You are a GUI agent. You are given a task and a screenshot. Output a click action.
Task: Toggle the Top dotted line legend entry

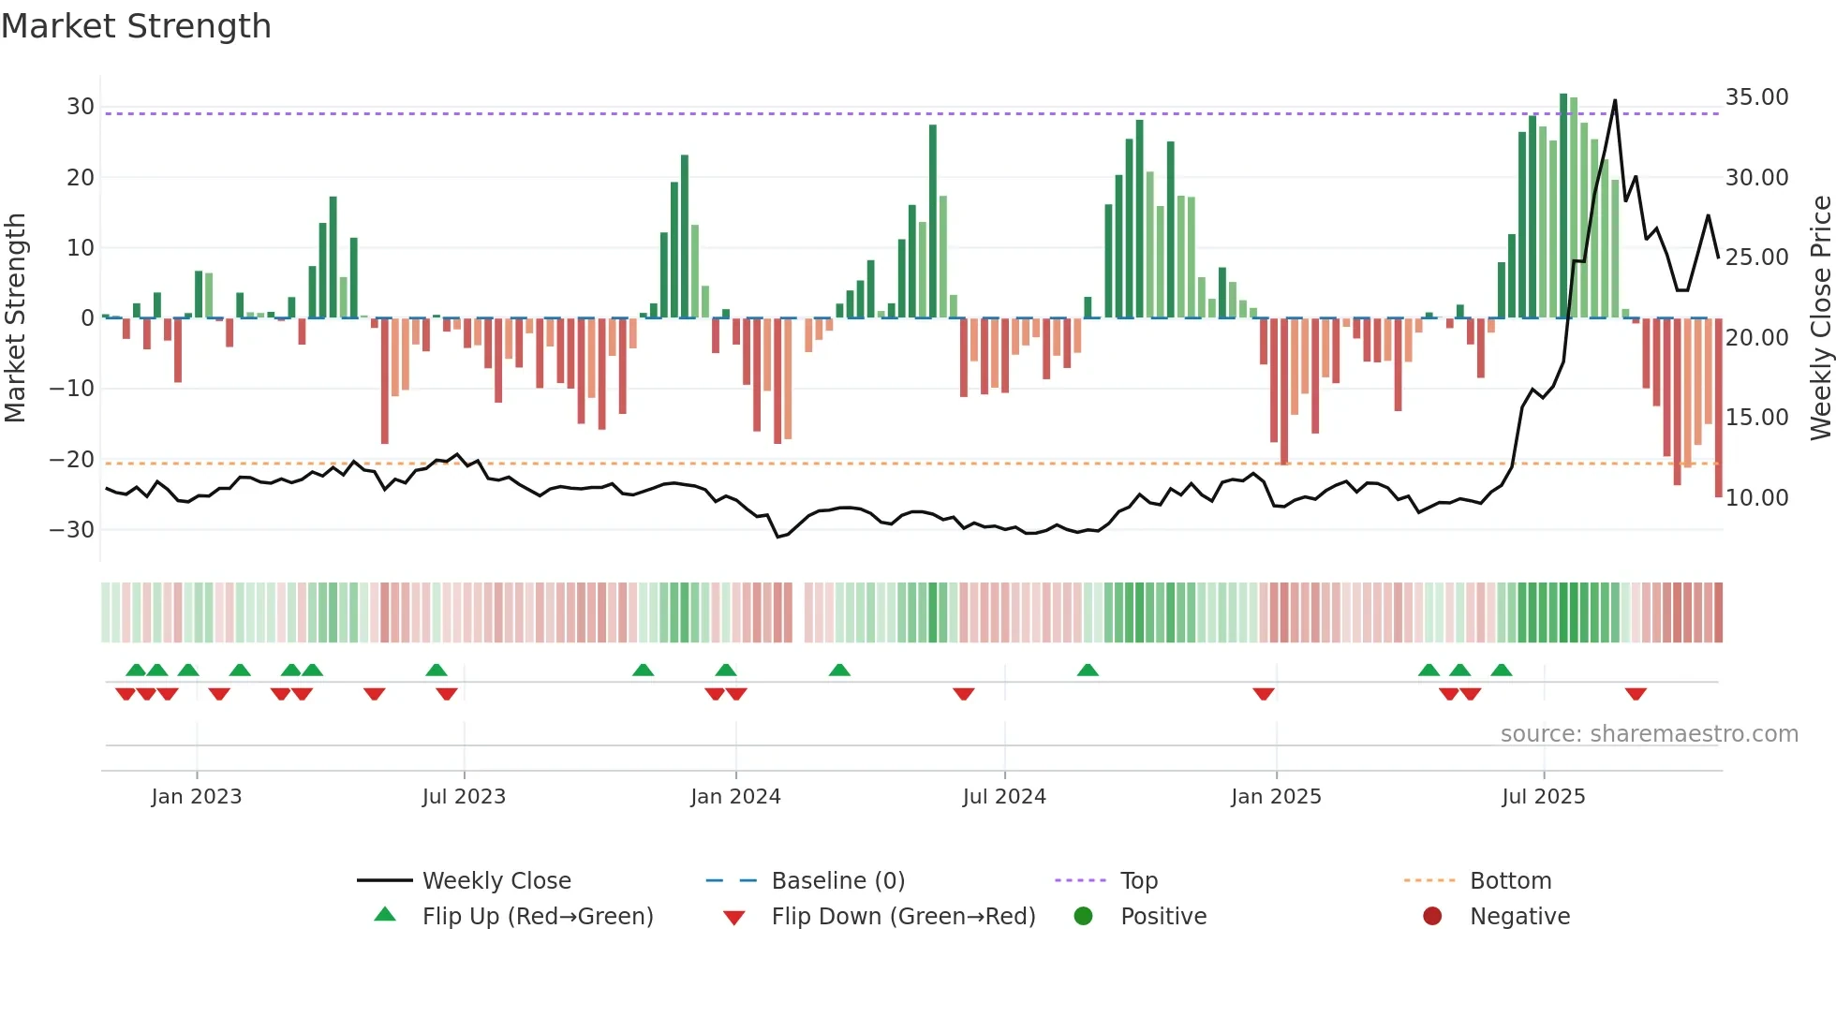point(1139,880)
